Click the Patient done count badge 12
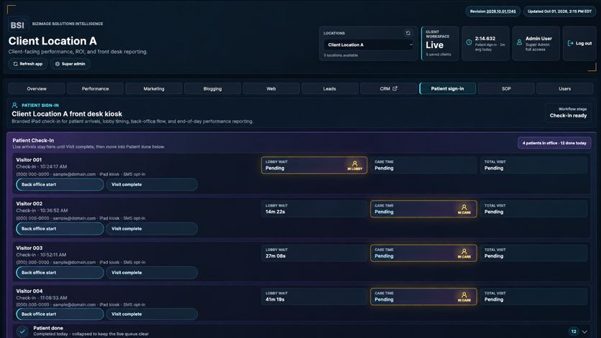The image size is (601, 338). pyautogui.click(x=574, y=332)
